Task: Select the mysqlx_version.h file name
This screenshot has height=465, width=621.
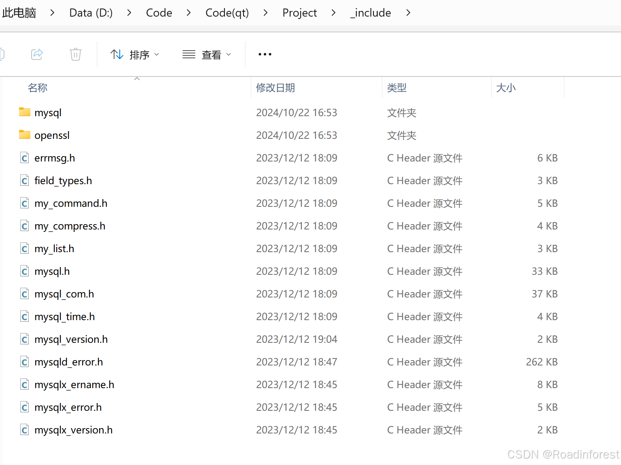Action: point(74,430)
